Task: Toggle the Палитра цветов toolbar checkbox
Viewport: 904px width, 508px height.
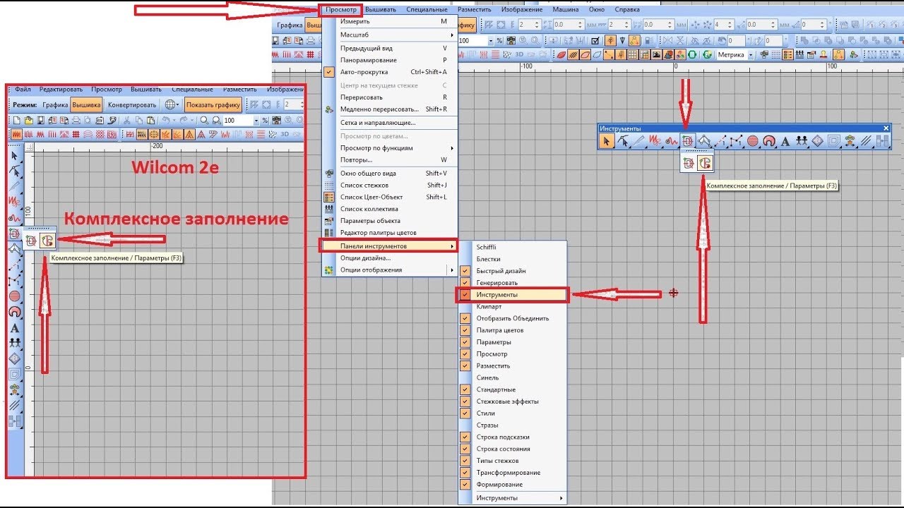Action: [x=465, y=330]
